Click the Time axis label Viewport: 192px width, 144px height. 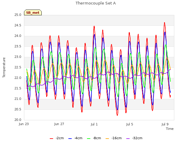click(170, 129)
